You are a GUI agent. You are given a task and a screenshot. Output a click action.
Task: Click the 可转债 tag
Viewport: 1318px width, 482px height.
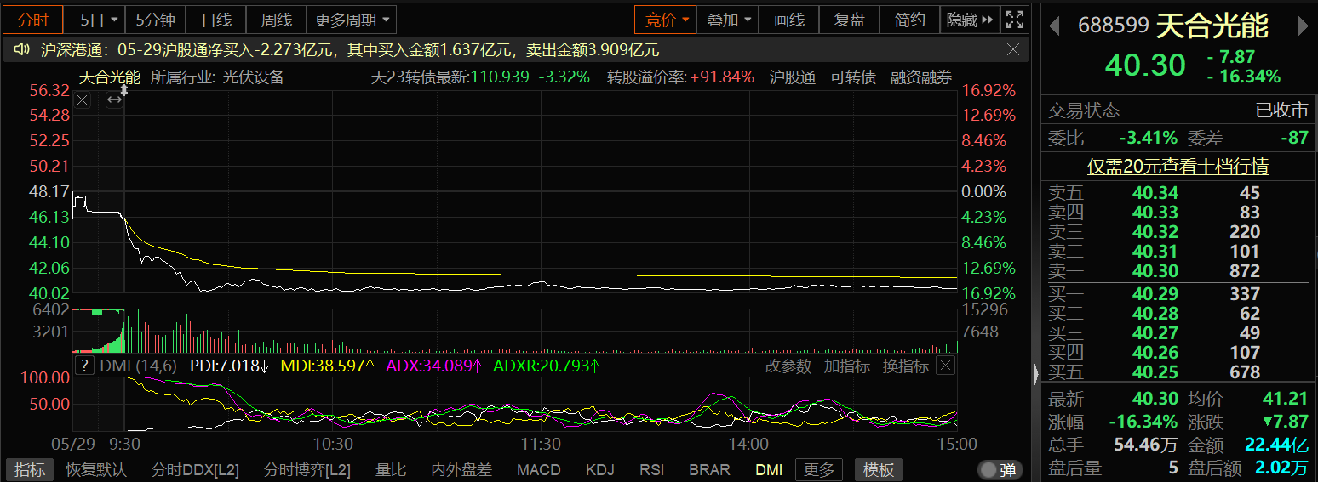click(x=853, y=77)
